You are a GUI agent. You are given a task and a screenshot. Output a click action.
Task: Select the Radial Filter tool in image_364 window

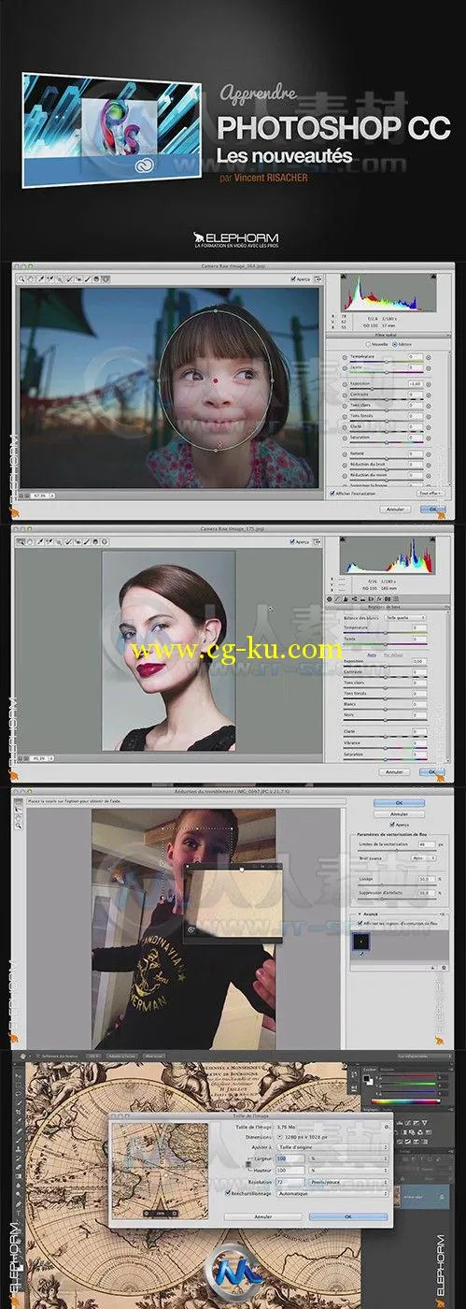pyautogui.click(x=106, y=279)
